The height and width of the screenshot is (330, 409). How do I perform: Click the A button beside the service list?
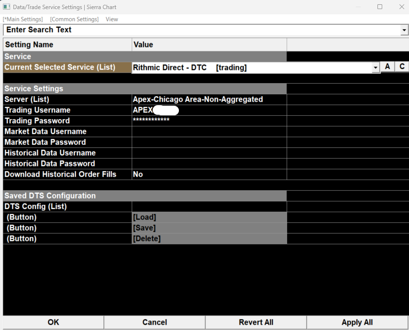pos(387,67)
